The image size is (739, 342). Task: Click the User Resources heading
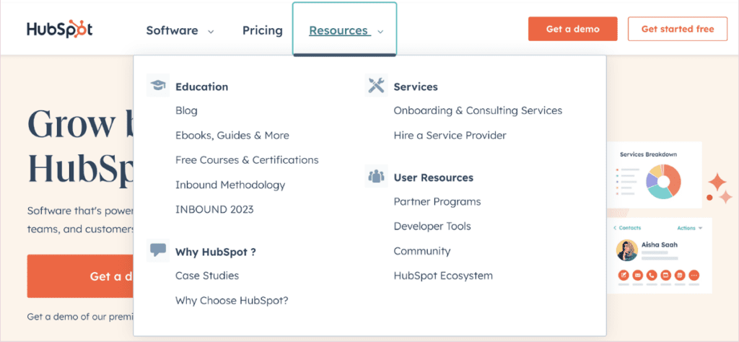coord(434,178)
